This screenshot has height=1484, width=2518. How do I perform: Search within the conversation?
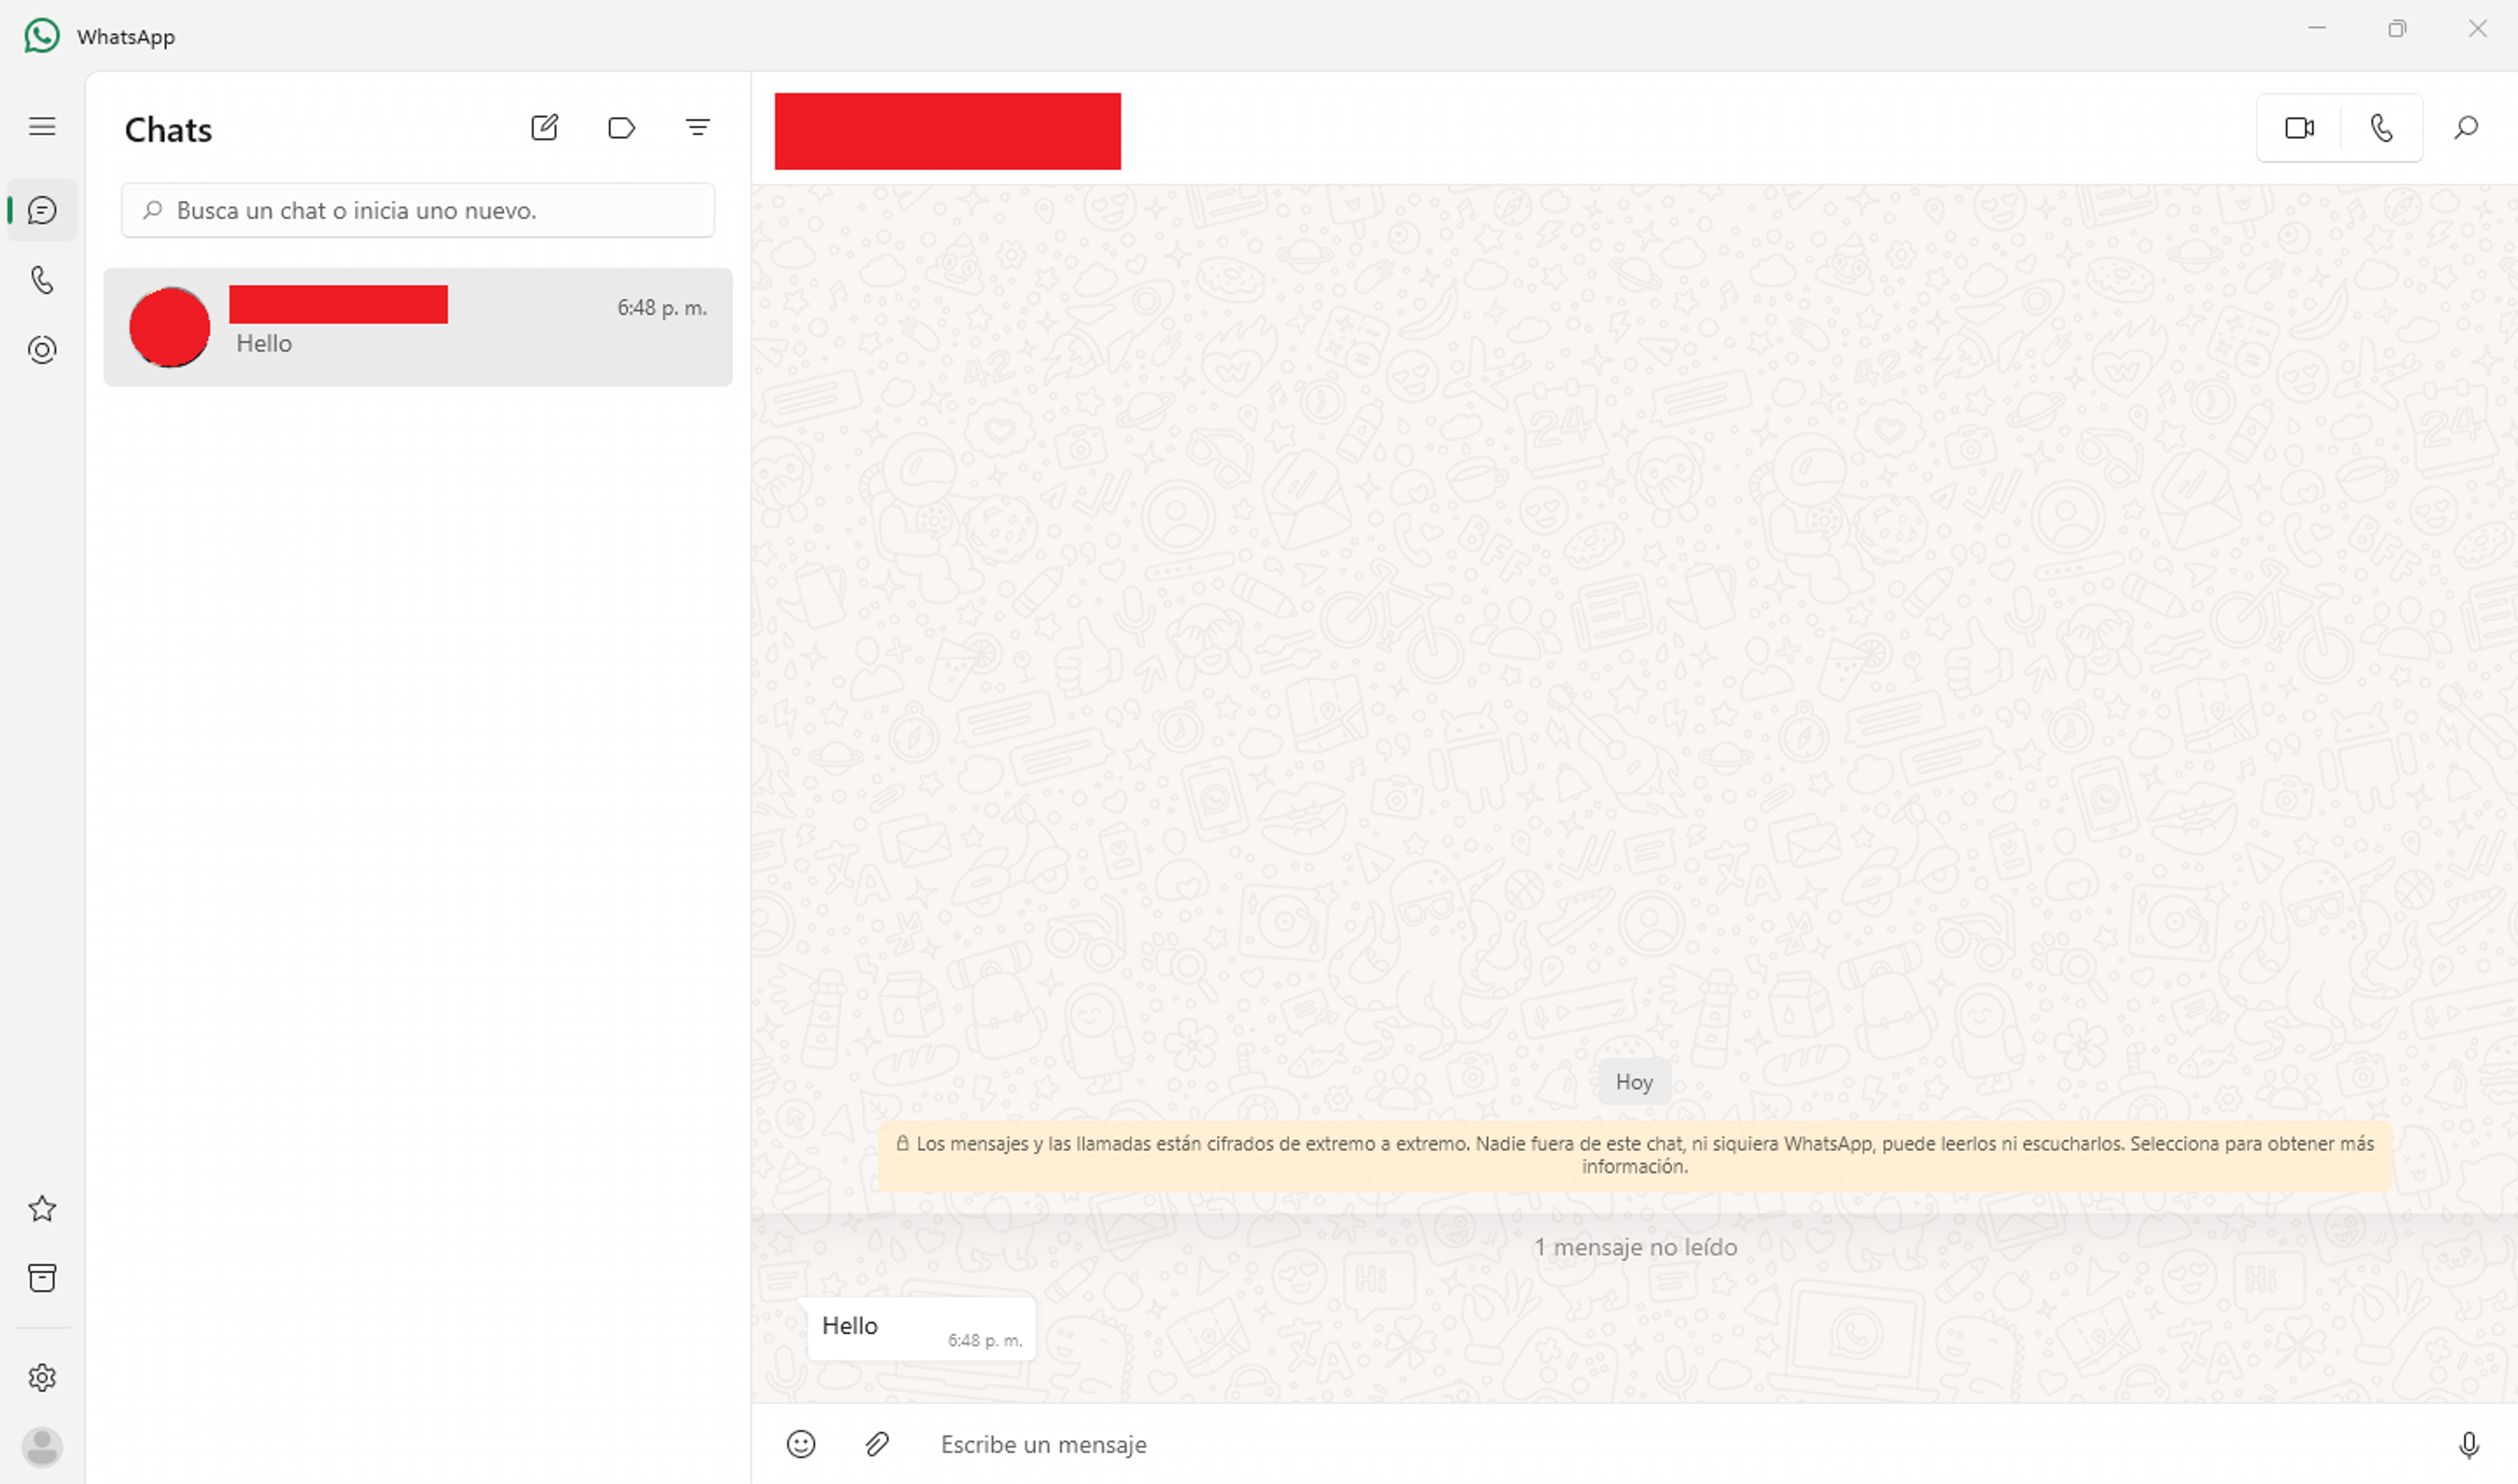click(2466, 128)
